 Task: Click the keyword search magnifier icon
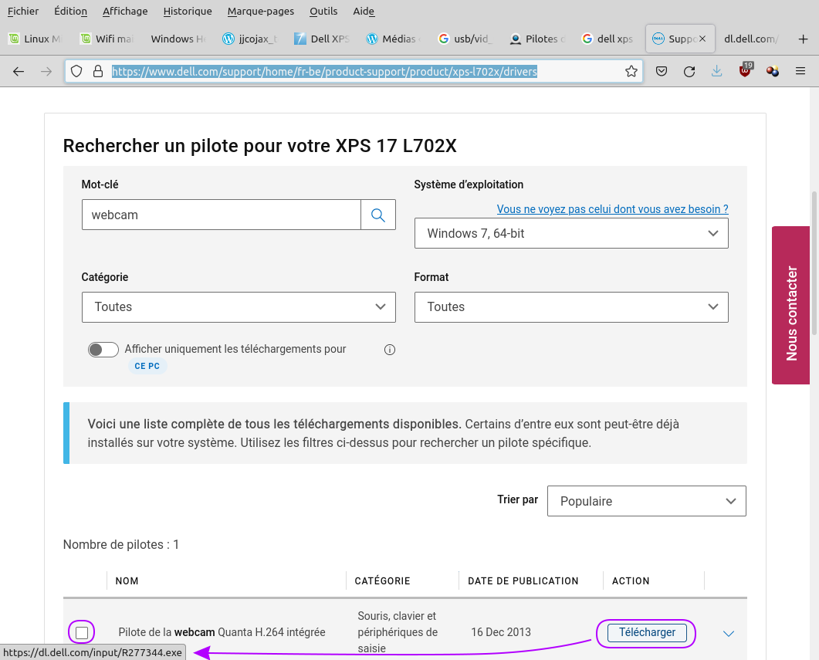377,215
